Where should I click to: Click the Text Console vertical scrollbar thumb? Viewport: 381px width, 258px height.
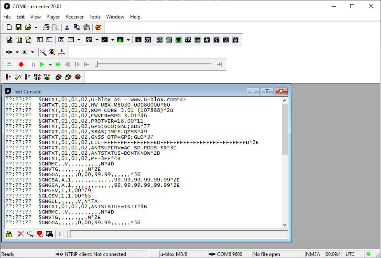285,129
